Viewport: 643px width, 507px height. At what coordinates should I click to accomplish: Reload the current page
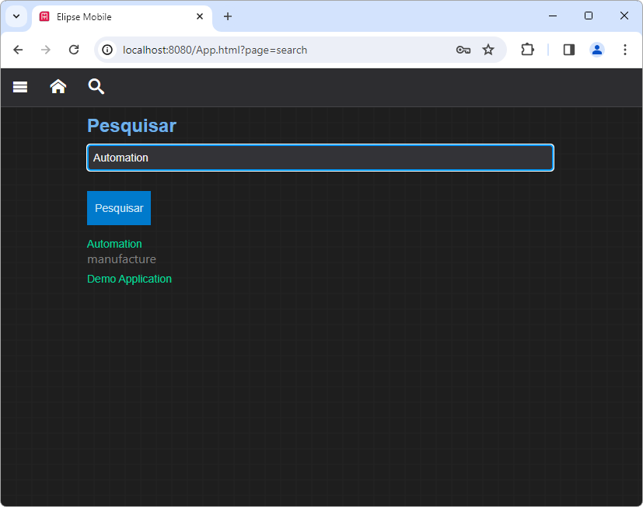(74, 50)
